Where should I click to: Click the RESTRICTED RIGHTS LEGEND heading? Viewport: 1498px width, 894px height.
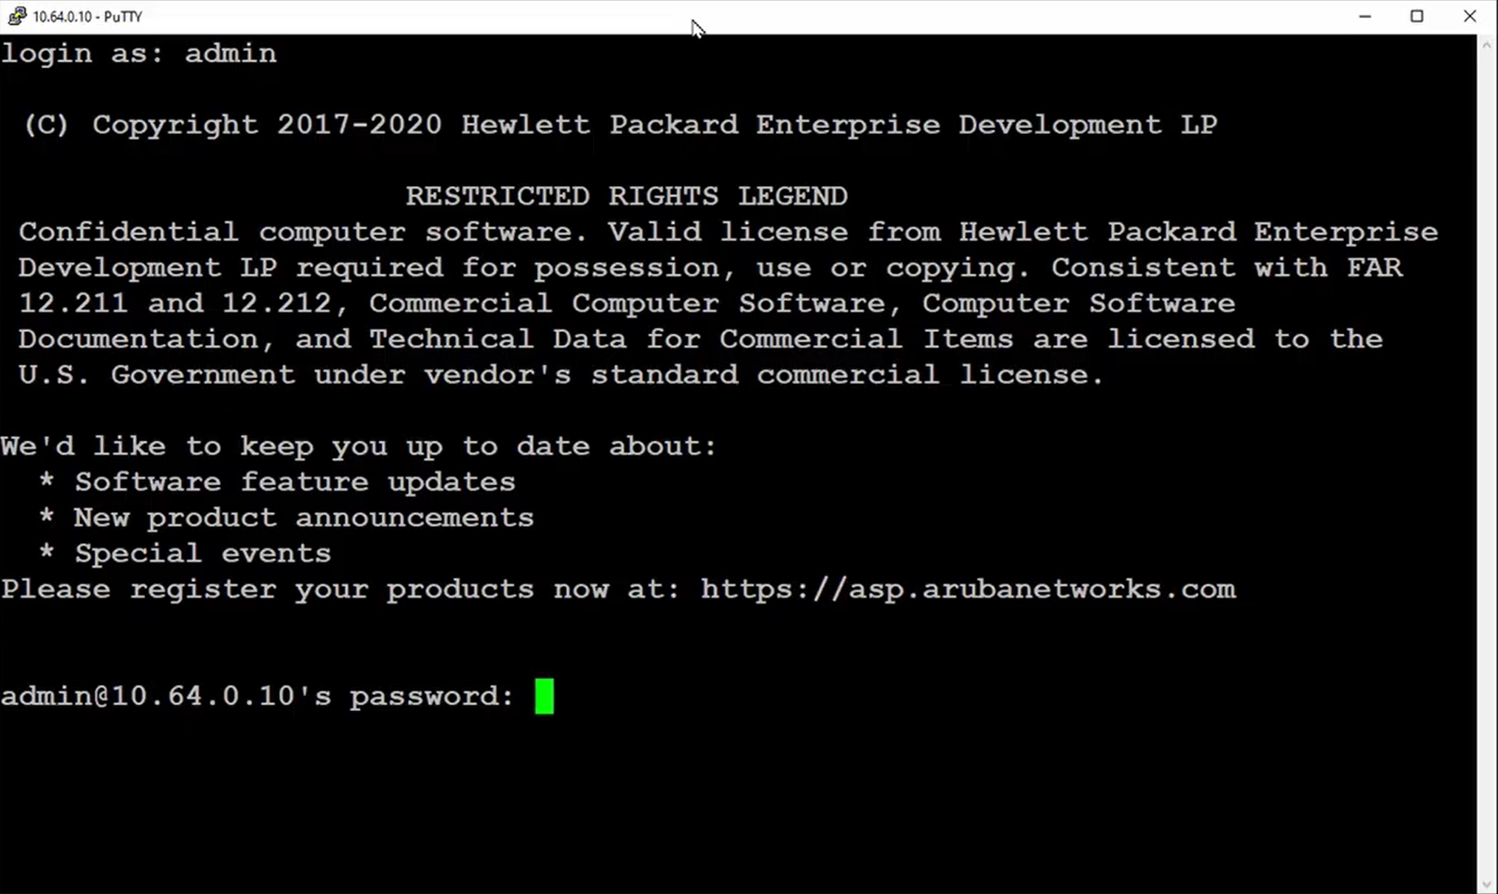coord(626,196)
